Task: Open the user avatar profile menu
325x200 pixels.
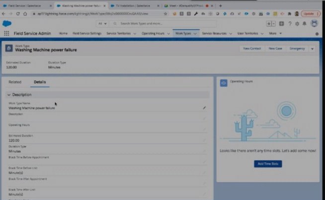Action: 314,23
